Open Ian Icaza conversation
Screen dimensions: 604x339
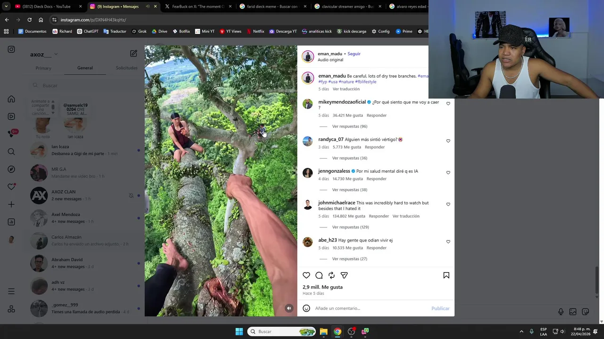coord(85,150)
